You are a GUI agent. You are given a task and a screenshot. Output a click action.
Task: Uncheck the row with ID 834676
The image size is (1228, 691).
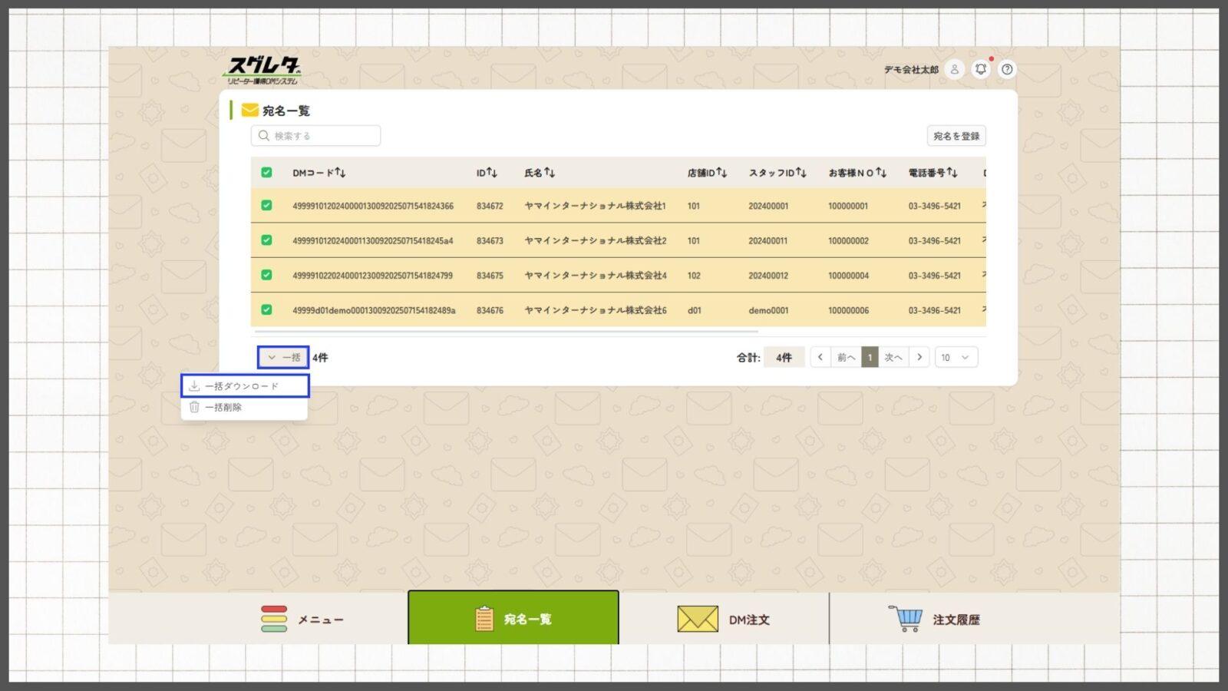pyautogui.click(x=266, y=310)
